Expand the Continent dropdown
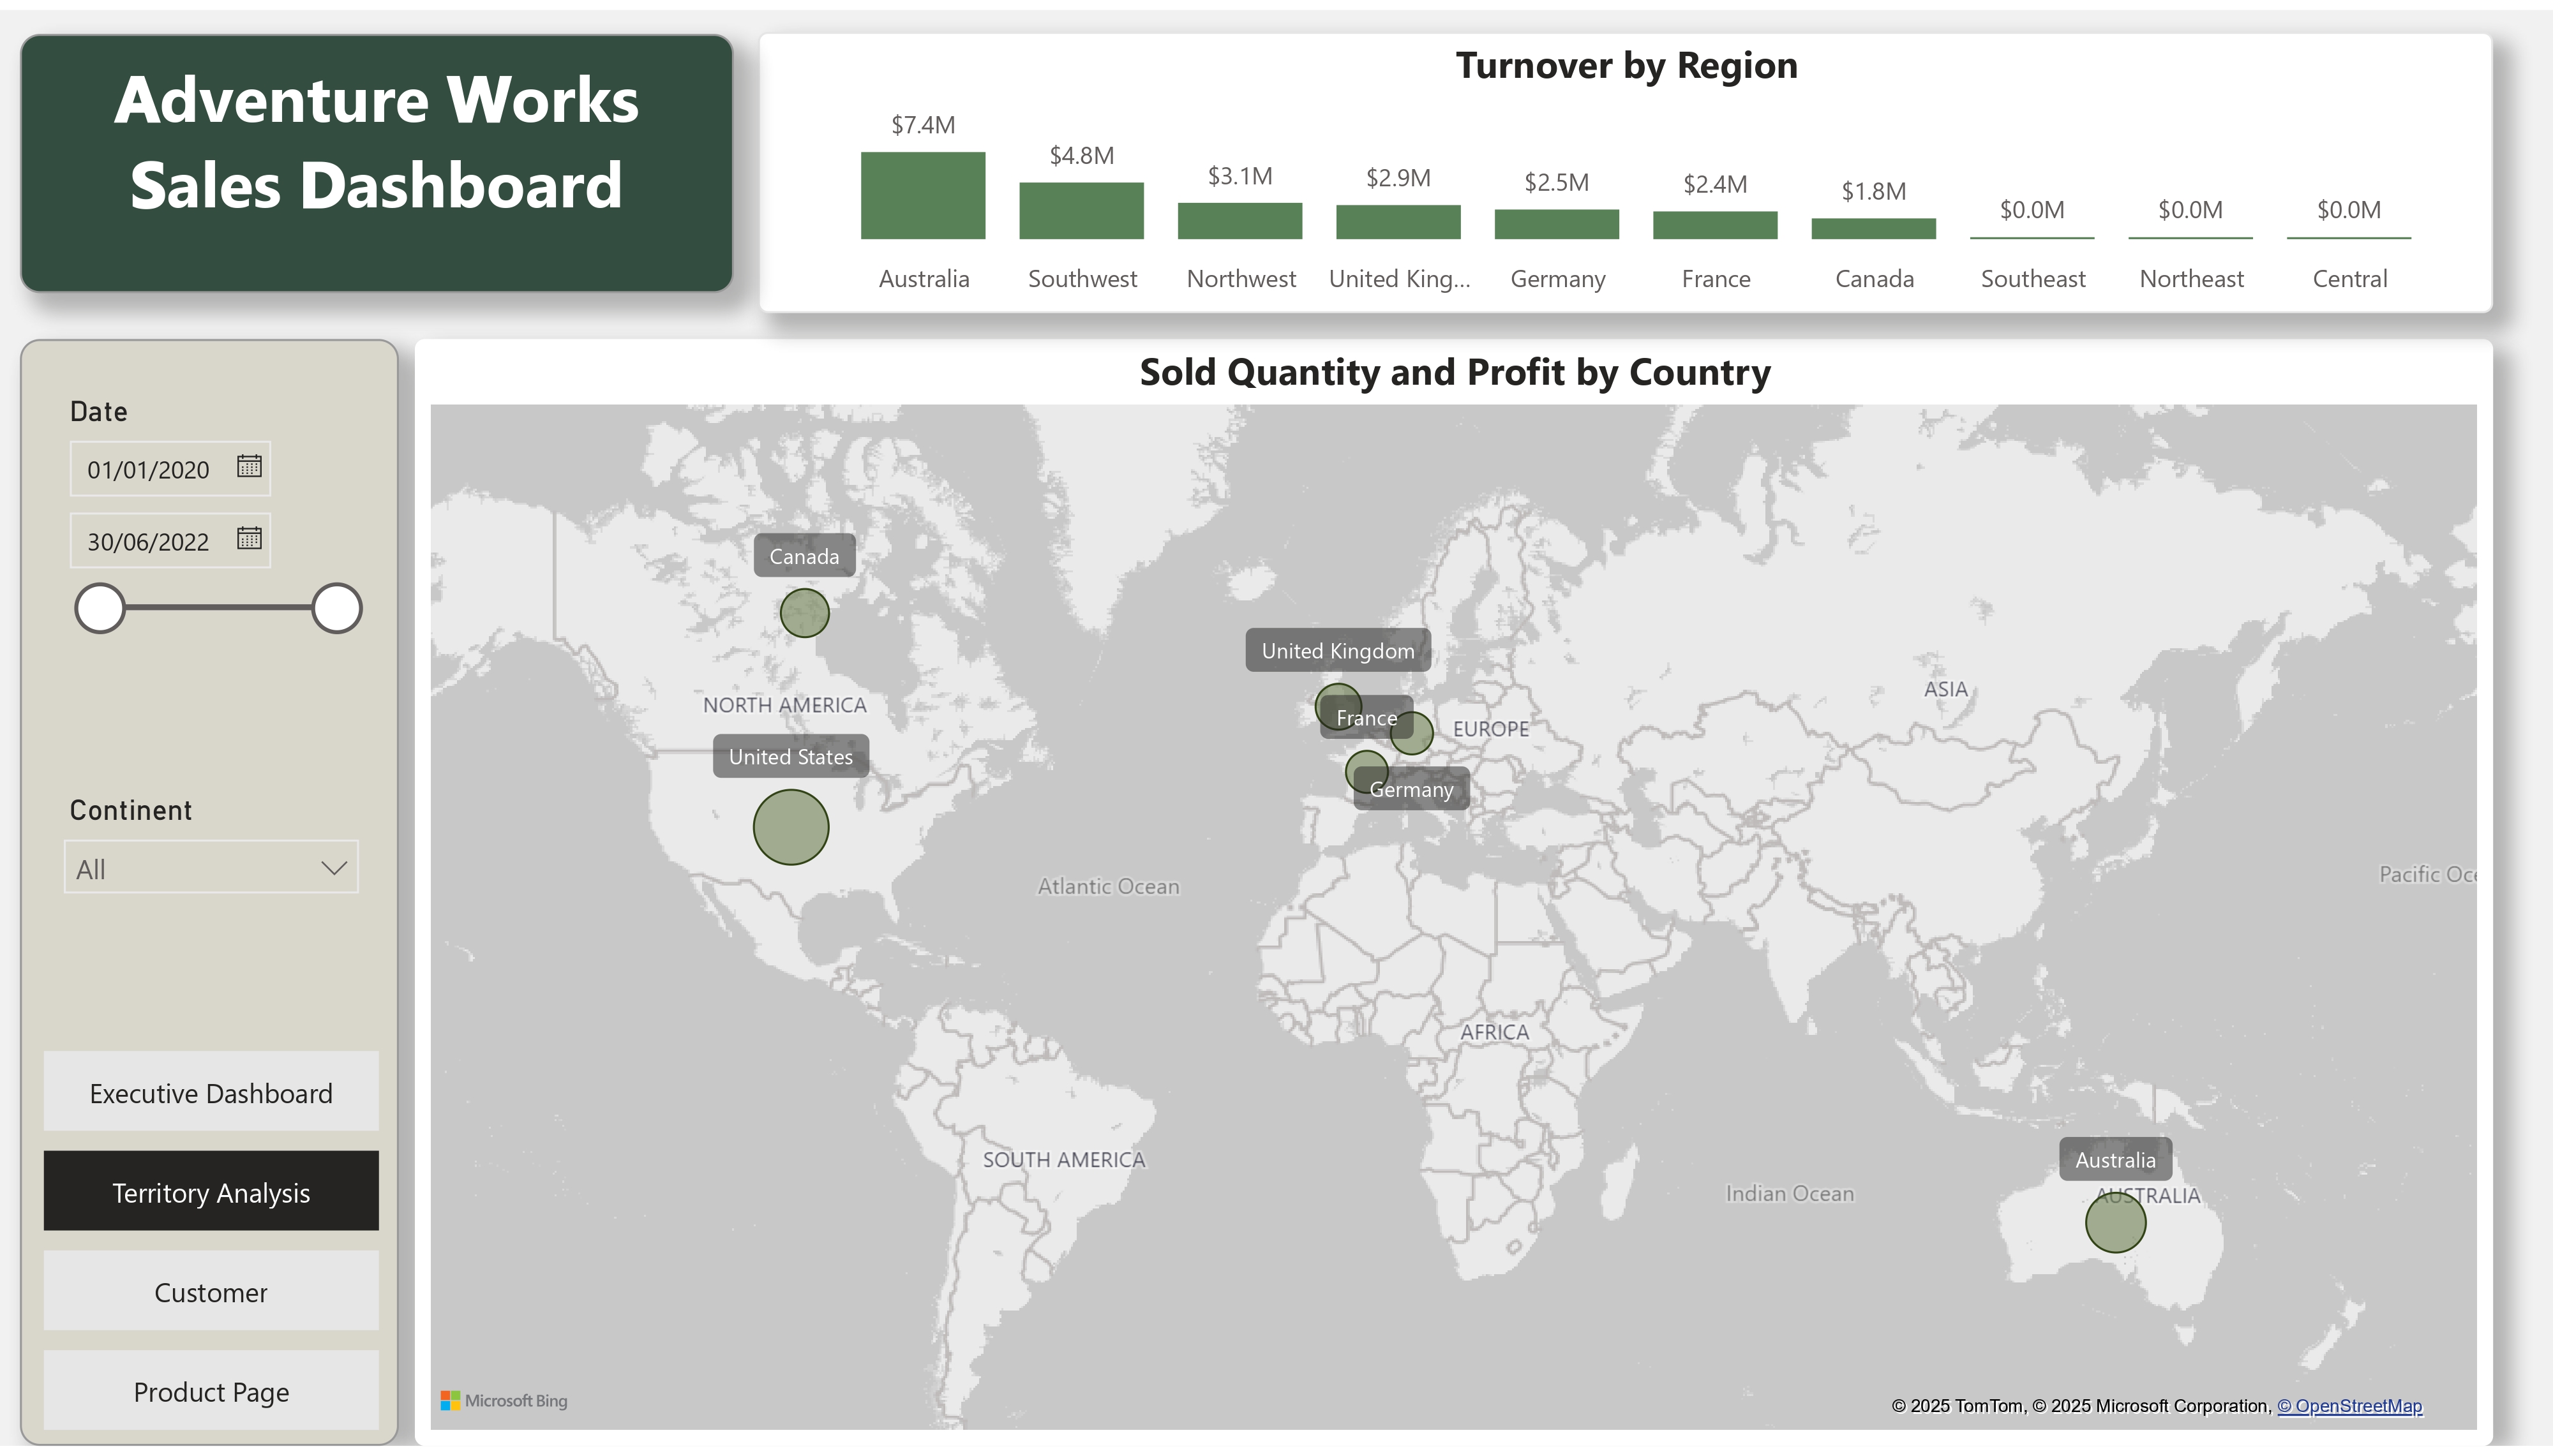Screen dimensions: 2553x1456 (x=211, y=867)
